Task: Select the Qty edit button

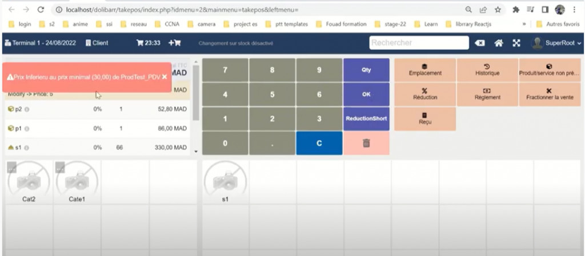Action: 366,70
